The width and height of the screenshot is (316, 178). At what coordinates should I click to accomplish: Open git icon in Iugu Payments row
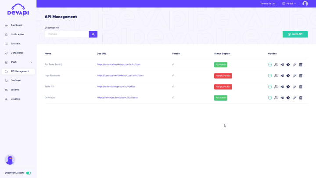[x=288, y=76]
